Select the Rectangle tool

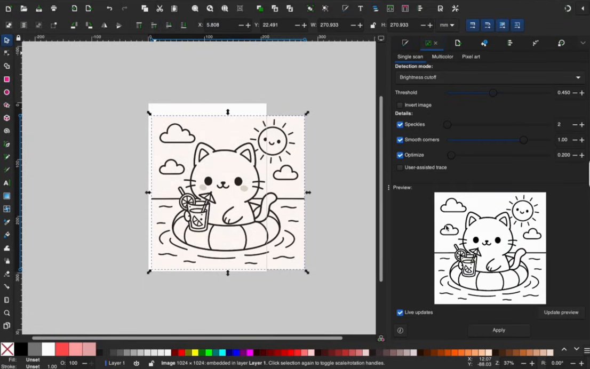point(6,79)
